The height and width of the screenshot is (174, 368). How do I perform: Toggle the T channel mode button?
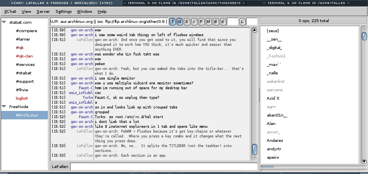point(172,21)
